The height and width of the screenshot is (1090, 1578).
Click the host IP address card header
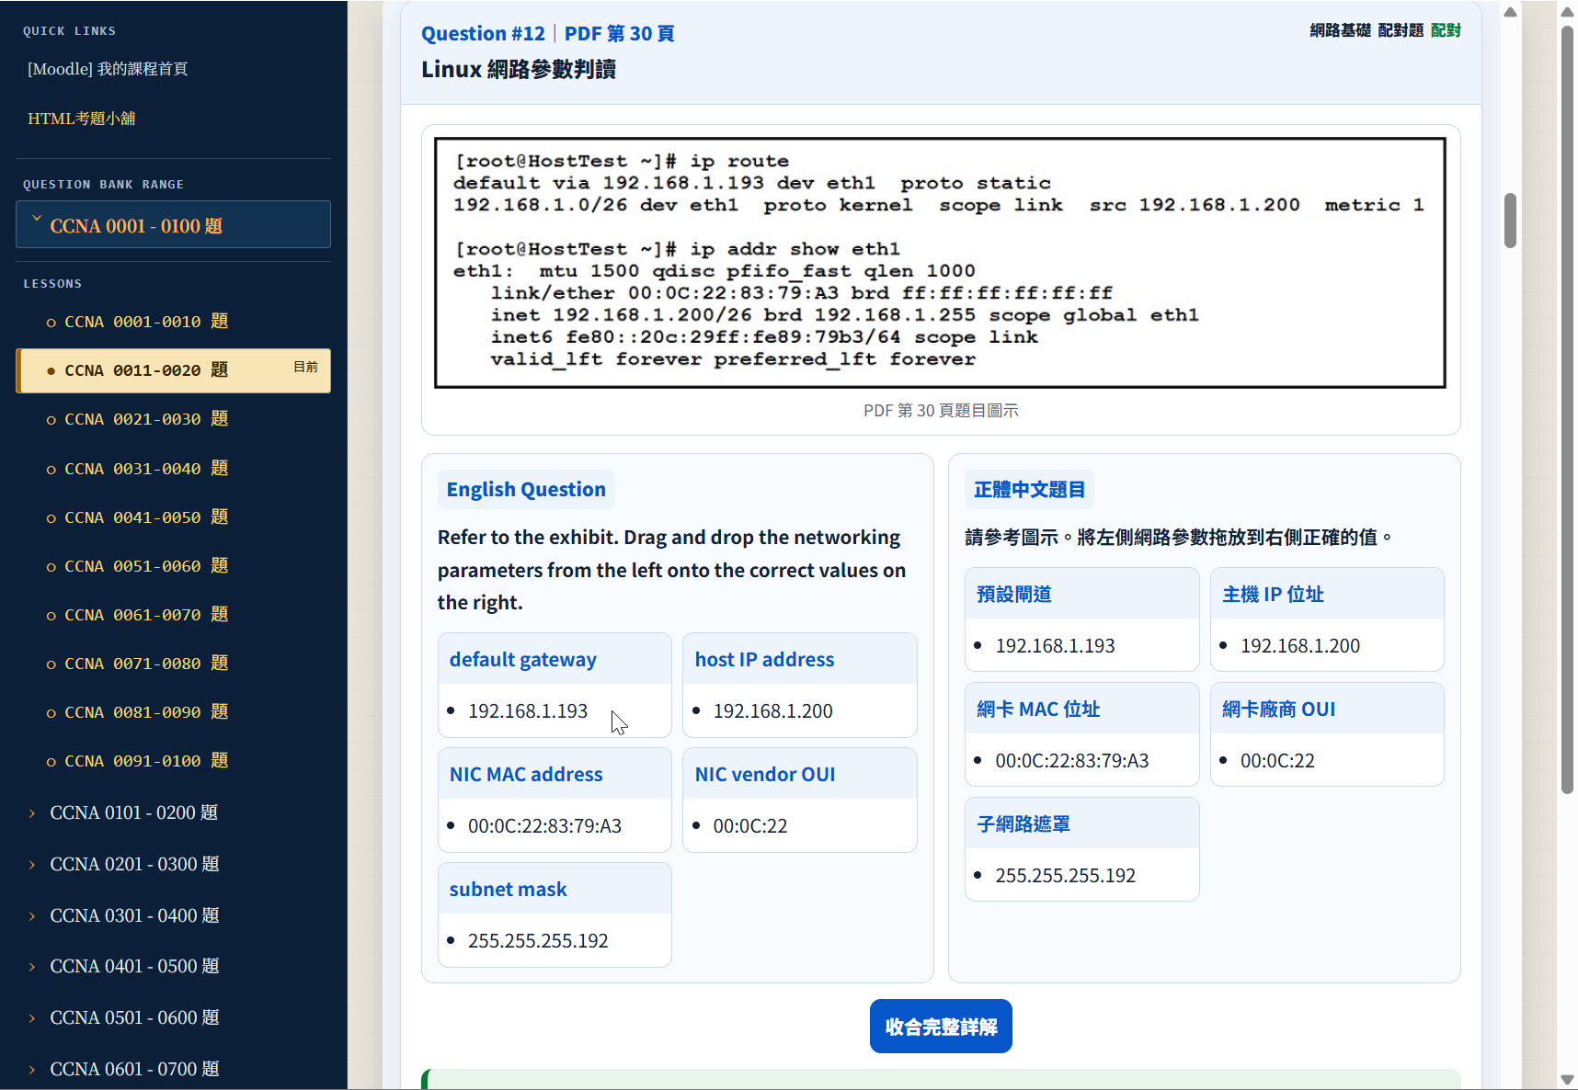click(x=799, y=659)
